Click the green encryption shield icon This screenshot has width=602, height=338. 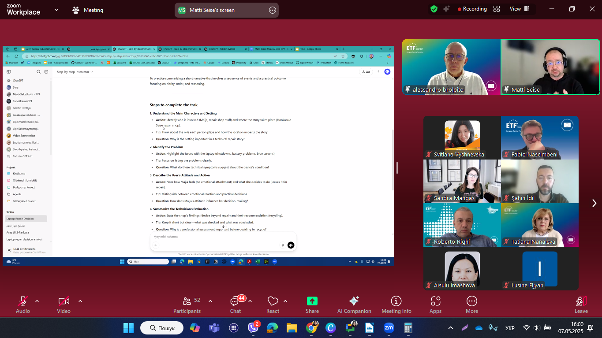click(434, 9)
